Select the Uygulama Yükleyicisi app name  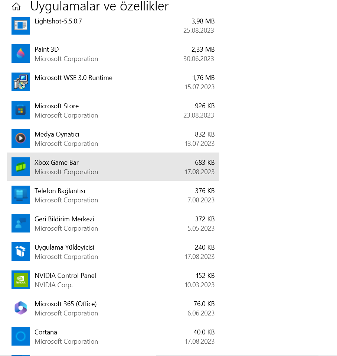click(64, 247)
